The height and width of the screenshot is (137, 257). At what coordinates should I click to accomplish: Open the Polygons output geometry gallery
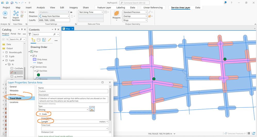point(117,15)
